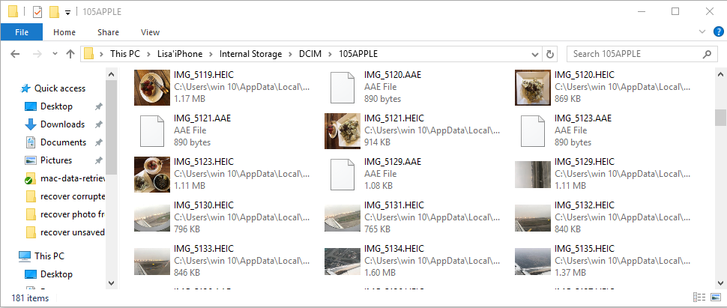The width and height of the screenshot is (727, 308).
Task: Switch to large thumbnails view icon
Action: pos(716,298)
